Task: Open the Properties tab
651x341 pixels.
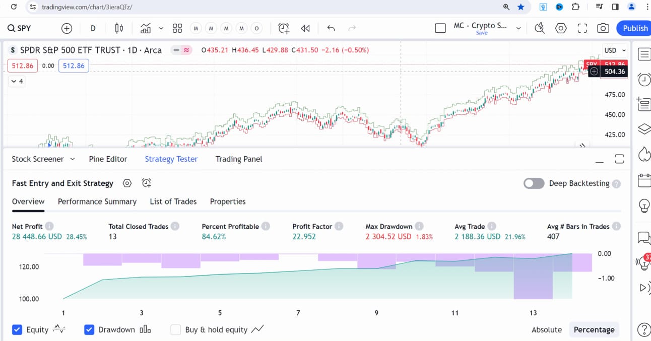Action: click(228, 201)
